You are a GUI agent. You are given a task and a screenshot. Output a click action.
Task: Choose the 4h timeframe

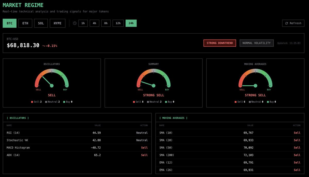point(95,23)
